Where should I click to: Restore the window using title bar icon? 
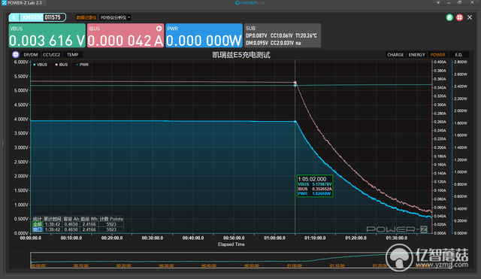click(459, 2)
